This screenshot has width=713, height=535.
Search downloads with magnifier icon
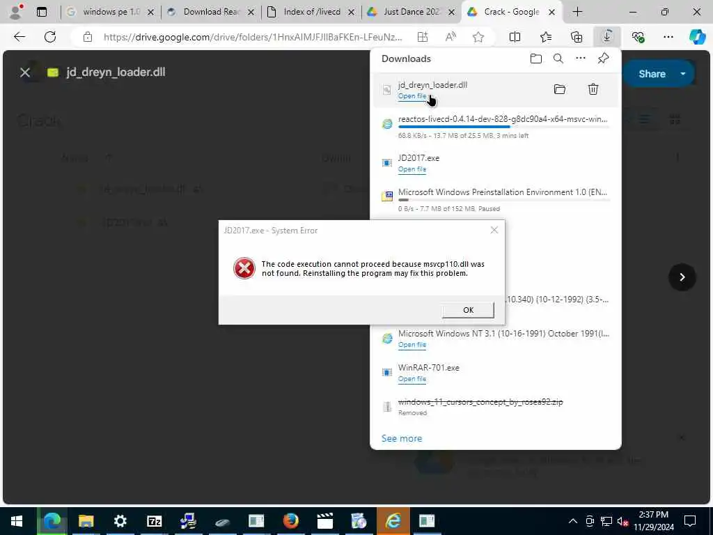click(x=558, y=59)
